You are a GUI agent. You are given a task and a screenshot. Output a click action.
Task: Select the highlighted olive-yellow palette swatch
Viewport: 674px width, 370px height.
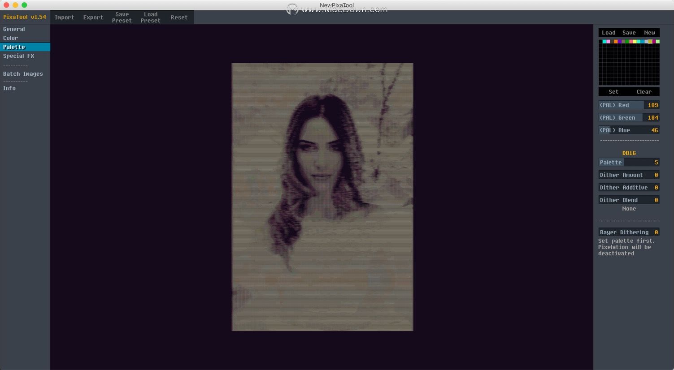coord(650,42)
